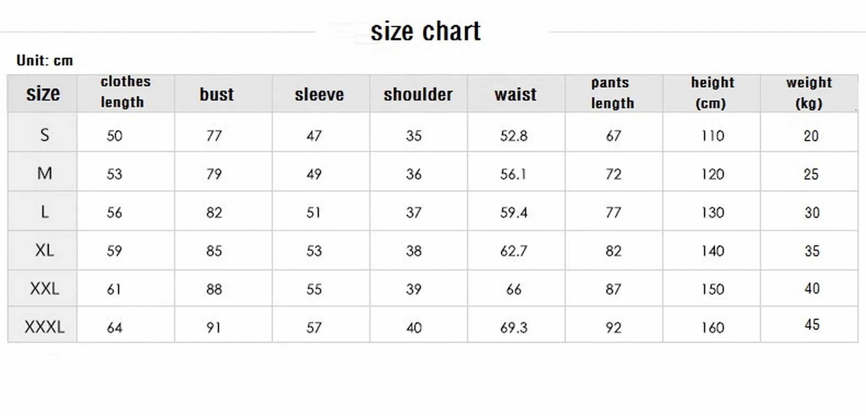This screenshot has width=866, height=416.
Task: Select the height value 130 cell
Action: pyautogui.click(x=712, y=213)
